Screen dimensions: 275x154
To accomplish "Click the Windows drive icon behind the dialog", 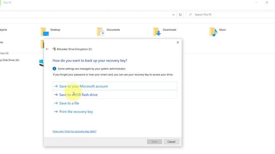I will point(41,63).
